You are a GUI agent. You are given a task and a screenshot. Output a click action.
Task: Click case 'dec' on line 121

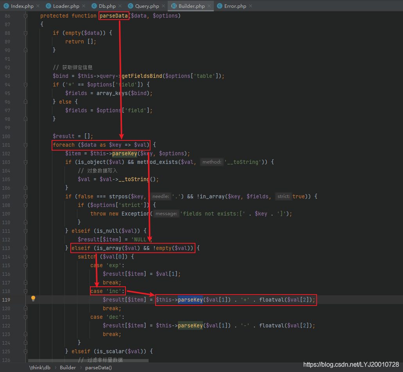107,317
